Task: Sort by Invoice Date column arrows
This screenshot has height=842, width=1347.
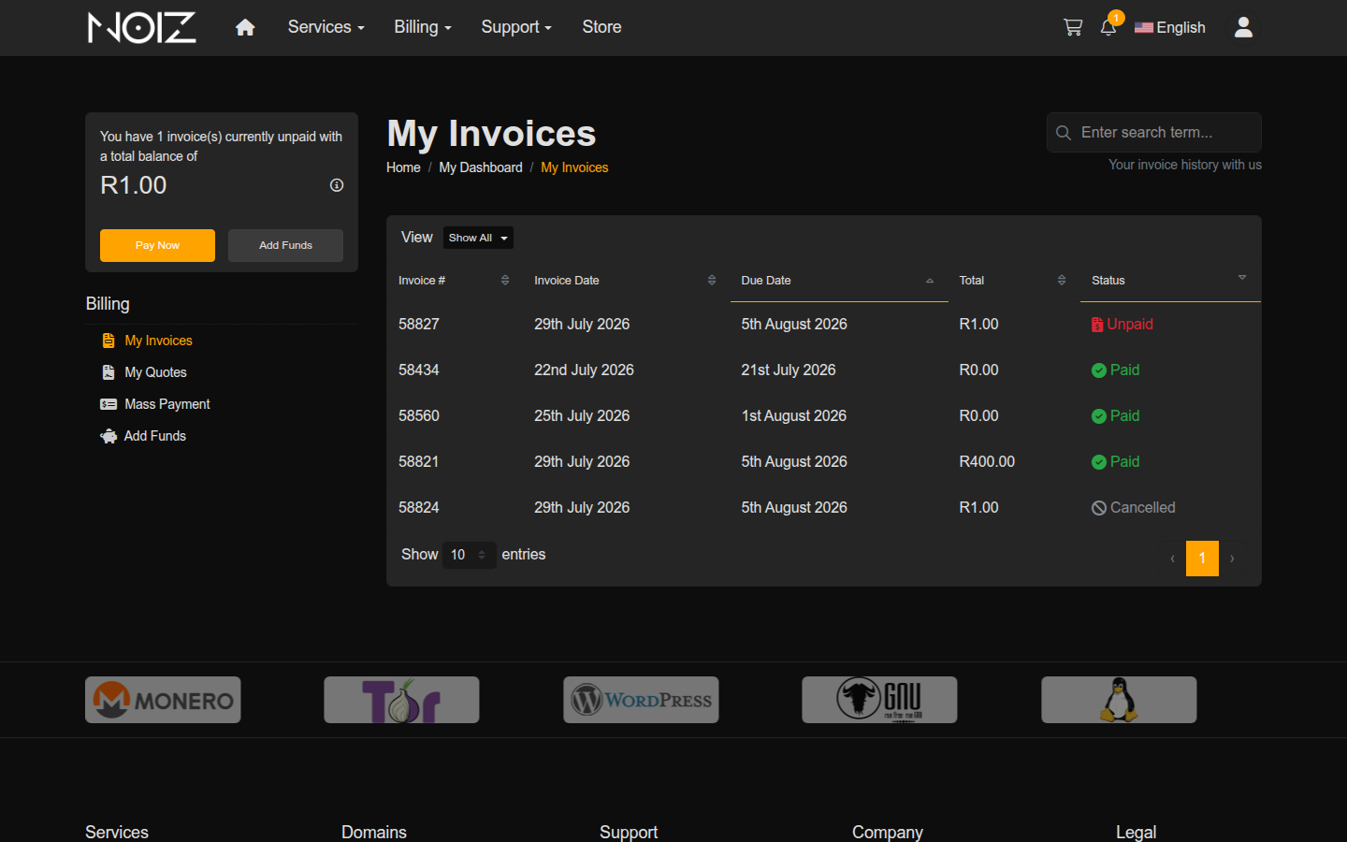Action: tap(712, 281)
